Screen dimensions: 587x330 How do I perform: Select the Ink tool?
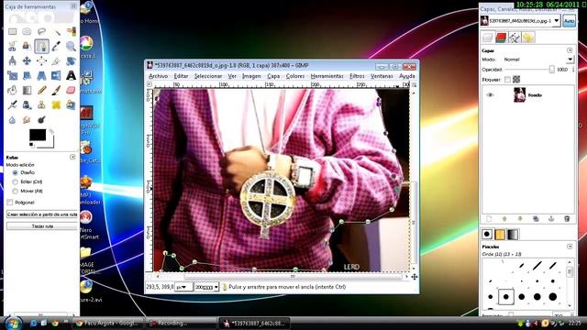[27, 104]
